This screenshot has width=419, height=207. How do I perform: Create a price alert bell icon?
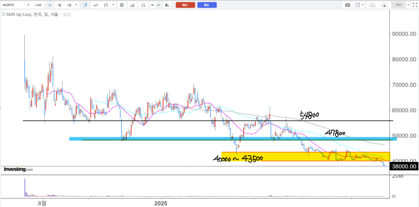[167, 5]
